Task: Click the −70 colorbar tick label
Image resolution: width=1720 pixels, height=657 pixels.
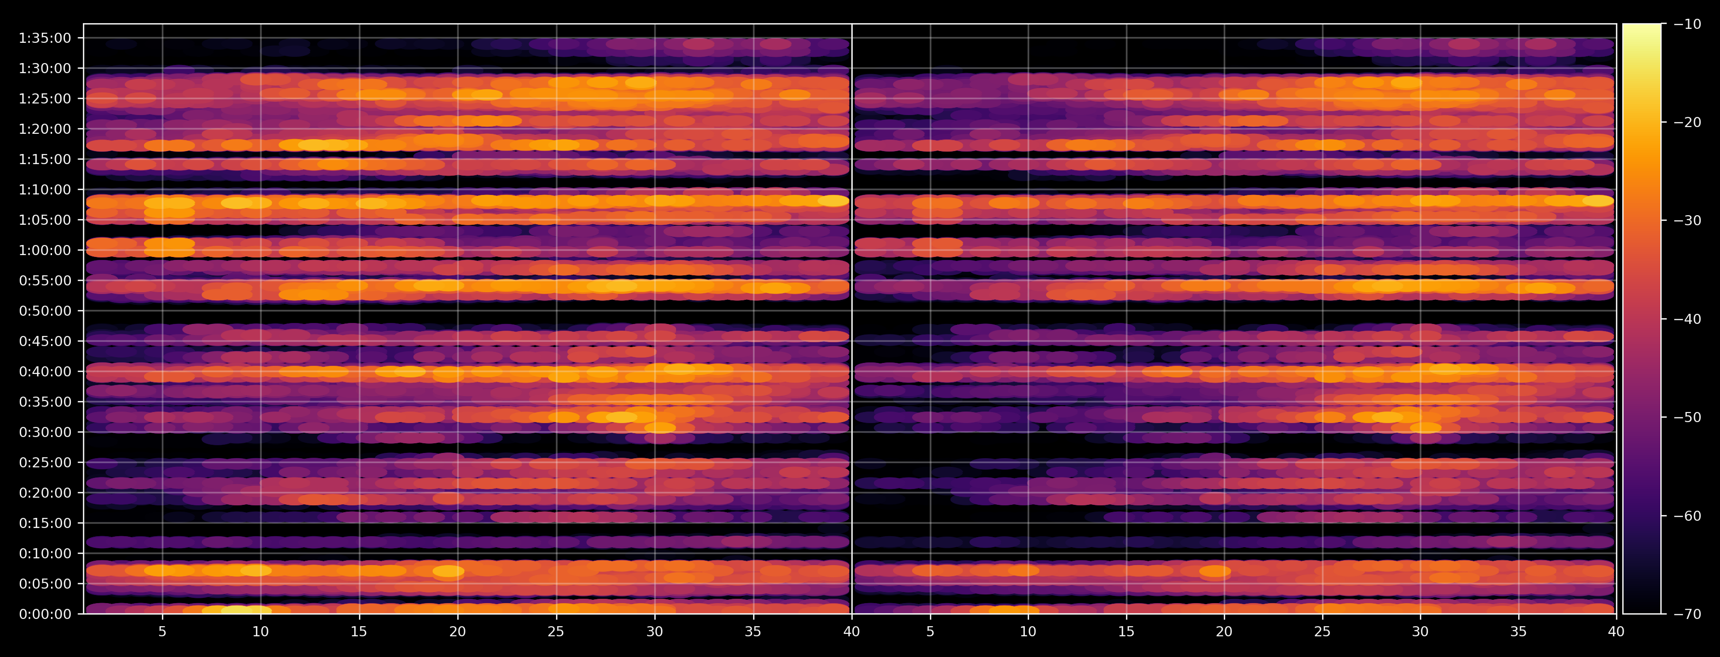Action: point(1688,614)
